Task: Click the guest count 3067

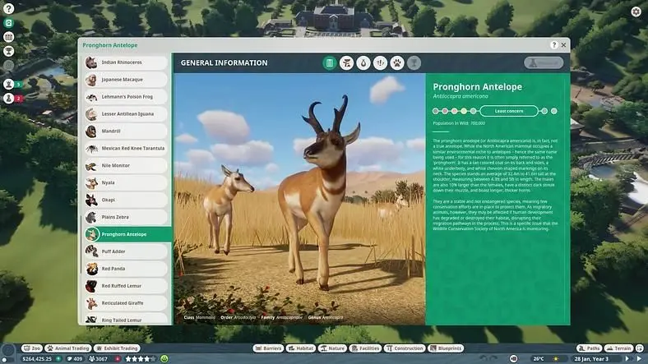Action: click(x=102, y=359)
